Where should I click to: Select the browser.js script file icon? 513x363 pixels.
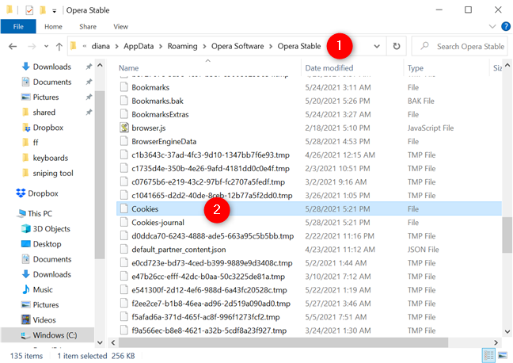[x=124, y=128]
